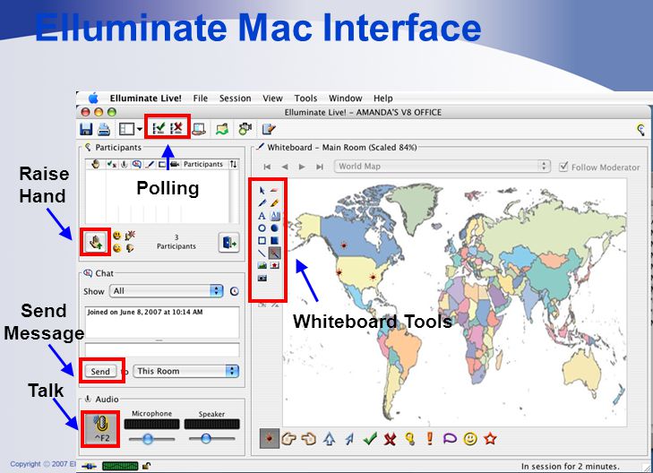Click the Send button
The image size is (653, 473).
(100, 371)
